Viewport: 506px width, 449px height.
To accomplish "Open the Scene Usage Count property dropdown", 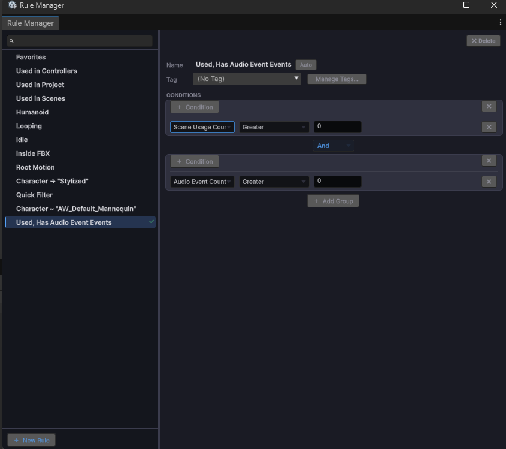I will coord(202,127).
